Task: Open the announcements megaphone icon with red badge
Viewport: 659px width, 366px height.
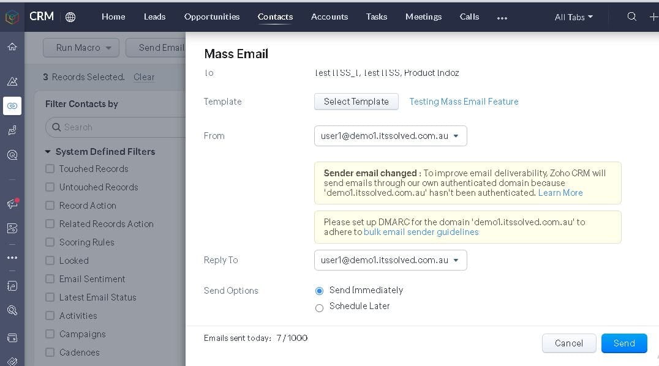Action: point(12,204)
